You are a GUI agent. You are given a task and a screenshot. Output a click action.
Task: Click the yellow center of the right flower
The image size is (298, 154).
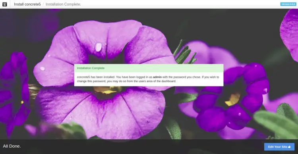point(232,100)
